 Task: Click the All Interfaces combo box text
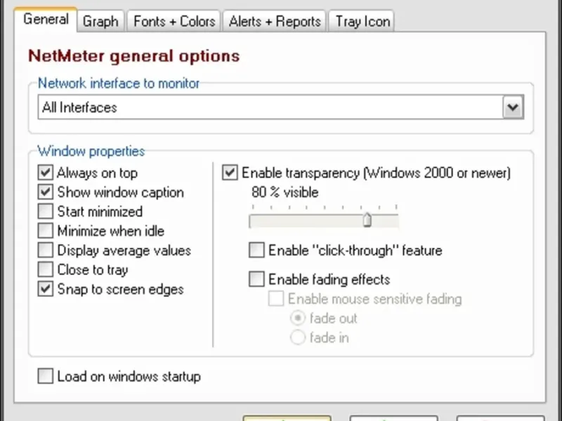pos(267,107)
